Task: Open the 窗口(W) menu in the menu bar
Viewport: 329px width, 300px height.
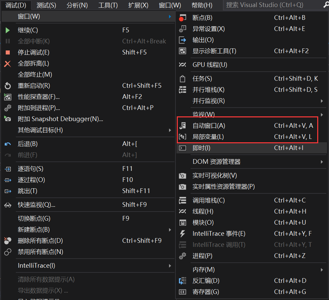Action: click(x=170, y=5)
